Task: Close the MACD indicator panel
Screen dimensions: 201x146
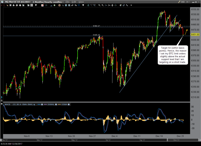Action: point(2,104)
